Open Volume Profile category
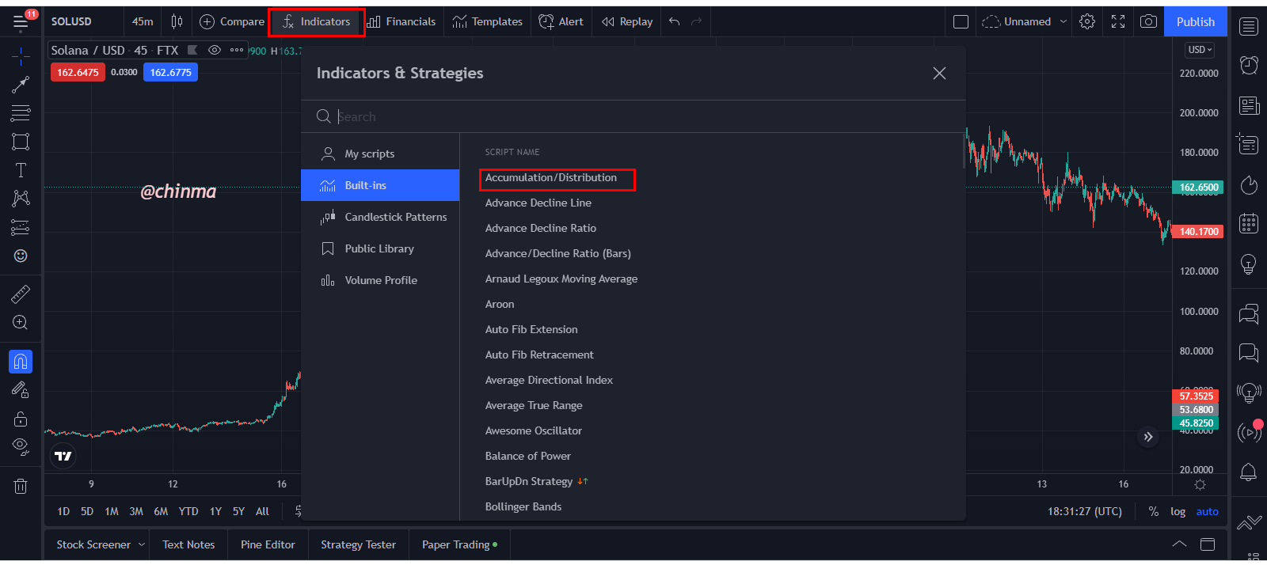The image size is (1267, 565). point(380,280)
